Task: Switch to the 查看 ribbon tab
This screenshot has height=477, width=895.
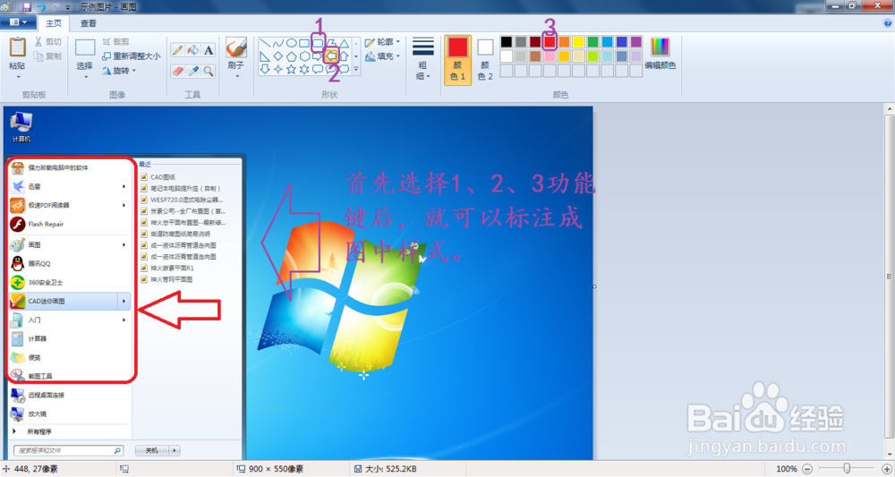Action: click(x=89, y=23)
